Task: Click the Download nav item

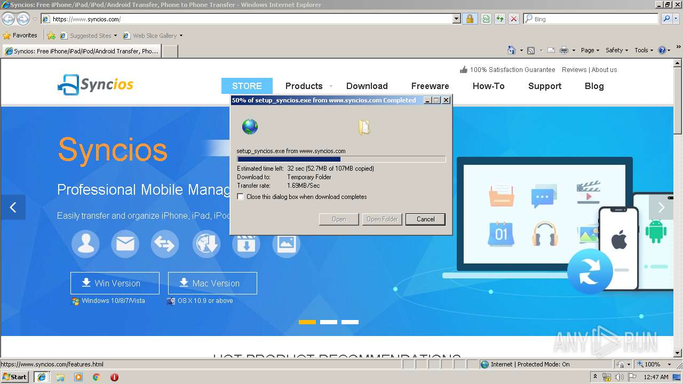Action: tap(367, 86)
